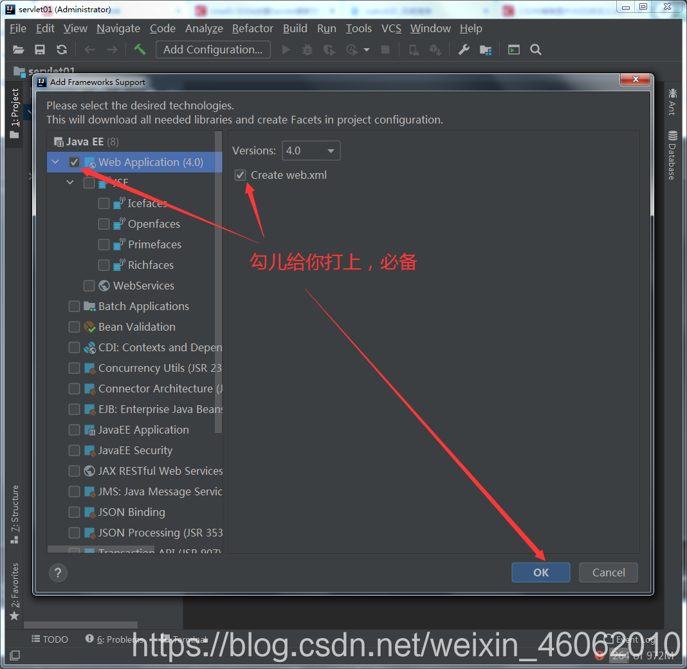Open the Favorites tool window tab
The image size is (687, 669).
click(x=15, y=591)
